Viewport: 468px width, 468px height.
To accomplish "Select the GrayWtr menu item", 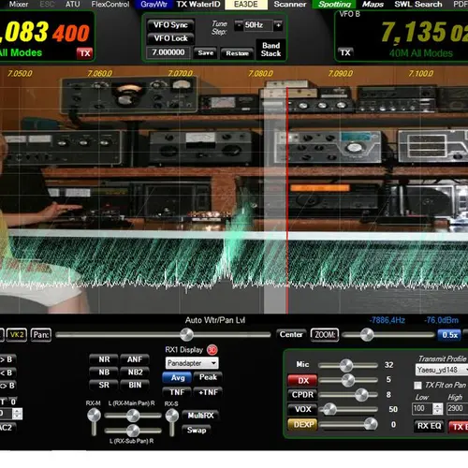I will pyautogui.click(x=154, y=5).
